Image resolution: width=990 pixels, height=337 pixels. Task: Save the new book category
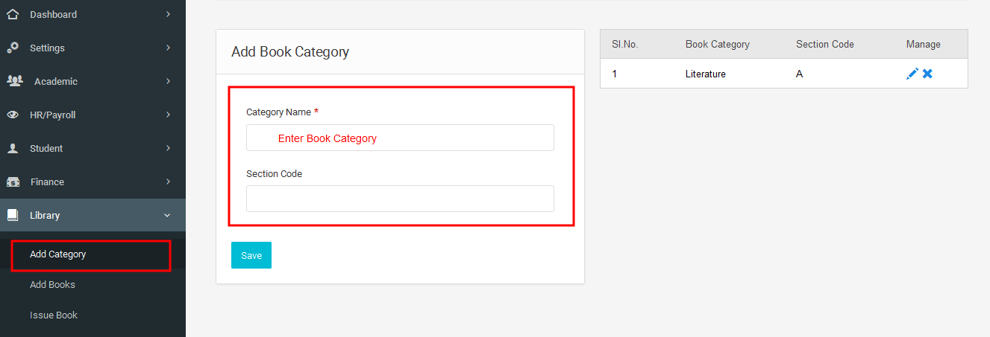point(251,255)
